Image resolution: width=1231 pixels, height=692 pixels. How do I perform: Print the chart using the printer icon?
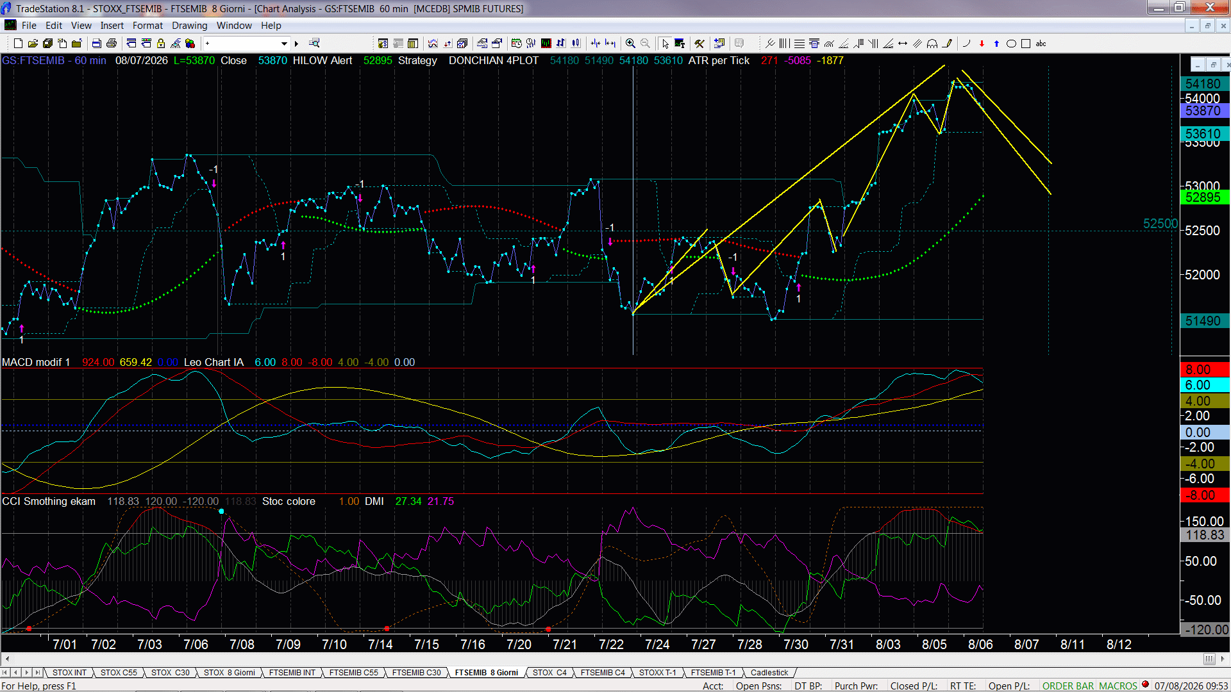click(112, 44)
